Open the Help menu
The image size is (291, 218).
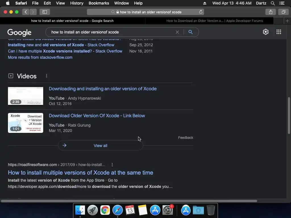138,3
